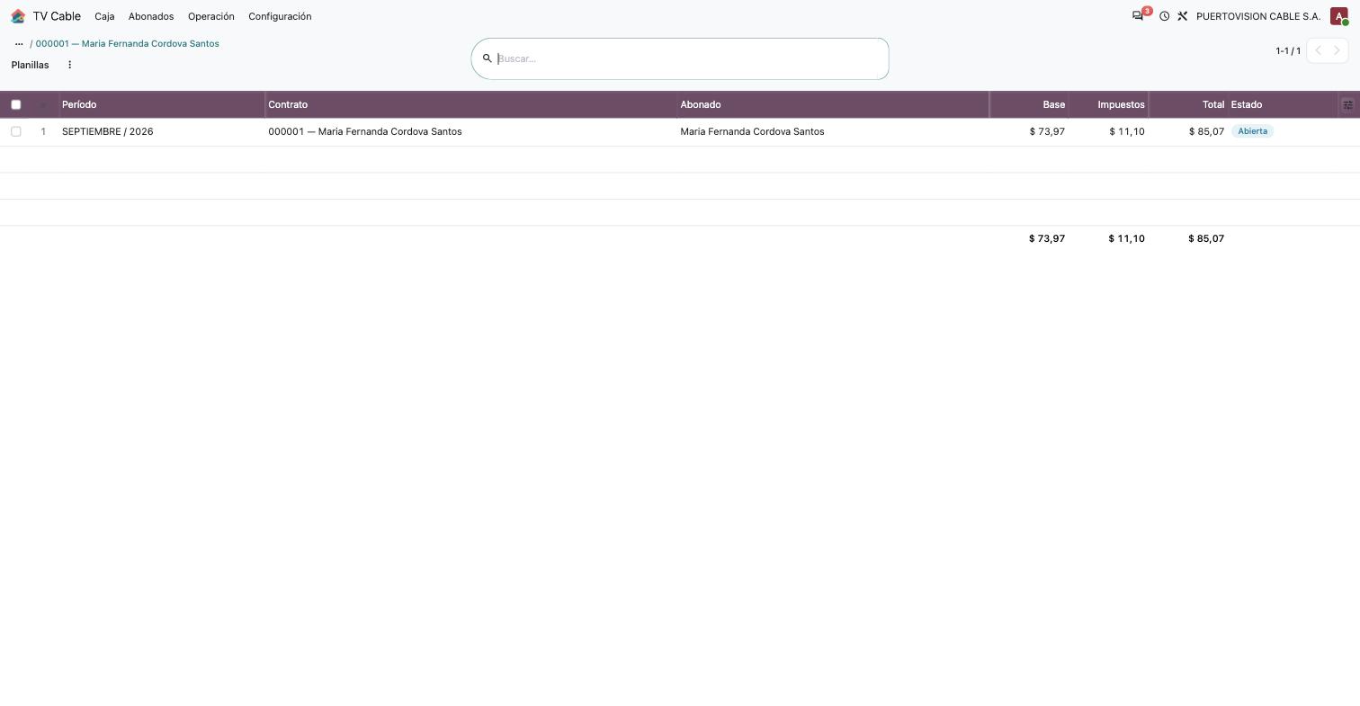The width and height of the screenshot is (1360, 706).
Task: Sort by the Impuestos column header
Action: pos(1108,105)
